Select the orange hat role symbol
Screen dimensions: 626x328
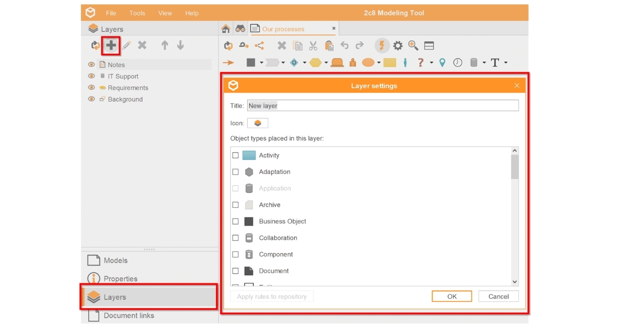point(337,63)
